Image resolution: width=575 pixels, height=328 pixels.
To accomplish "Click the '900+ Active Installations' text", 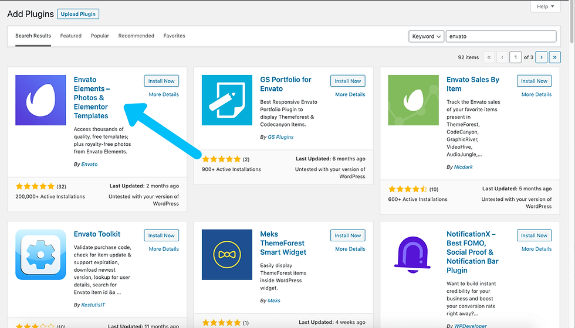I will pos(231,169).
